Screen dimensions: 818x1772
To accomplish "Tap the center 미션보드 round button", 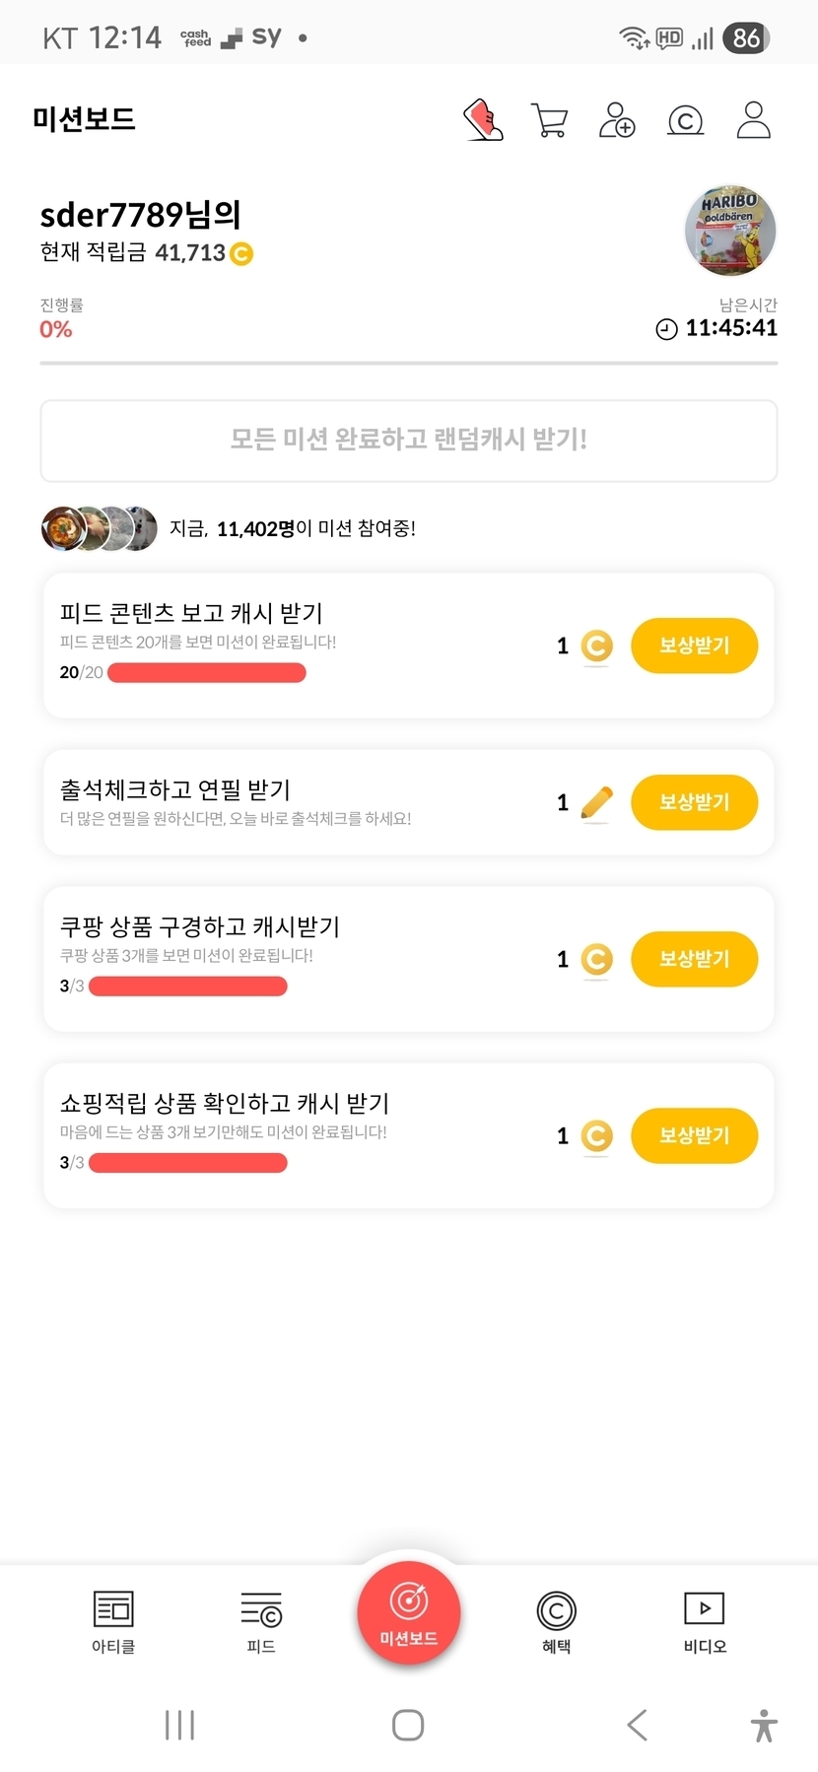I will (409, 1613).
